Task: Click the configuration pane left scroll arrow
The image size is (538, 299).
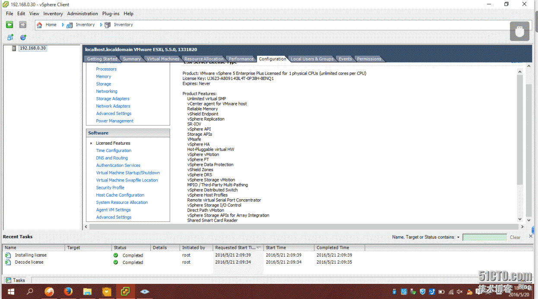Action: point(86,226)
